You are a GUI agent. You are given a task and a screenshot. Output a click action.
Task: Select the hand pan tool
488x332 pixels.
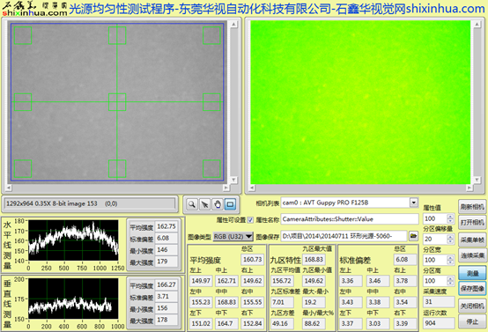(218, 204)
